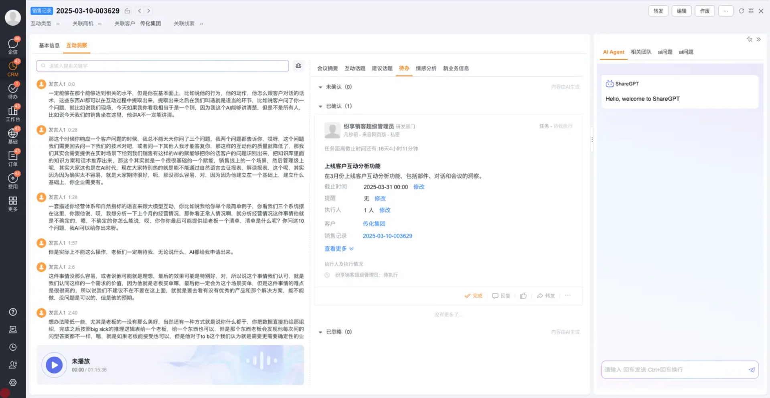
Task: Click the ShareGPT bot icon
Action: pos(610,84)
